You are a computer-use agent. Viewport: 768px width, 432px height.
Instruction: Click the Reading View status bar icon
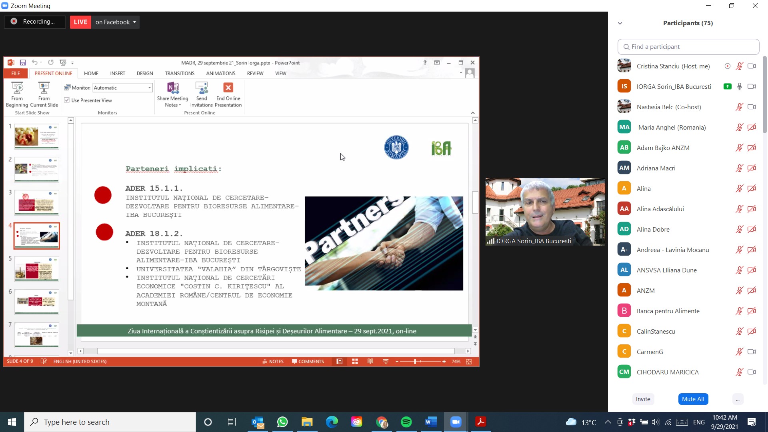tap(370, 362)
